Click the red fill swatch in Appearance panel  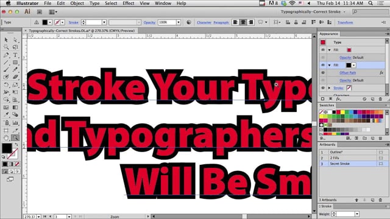click(x=349, y=50)
